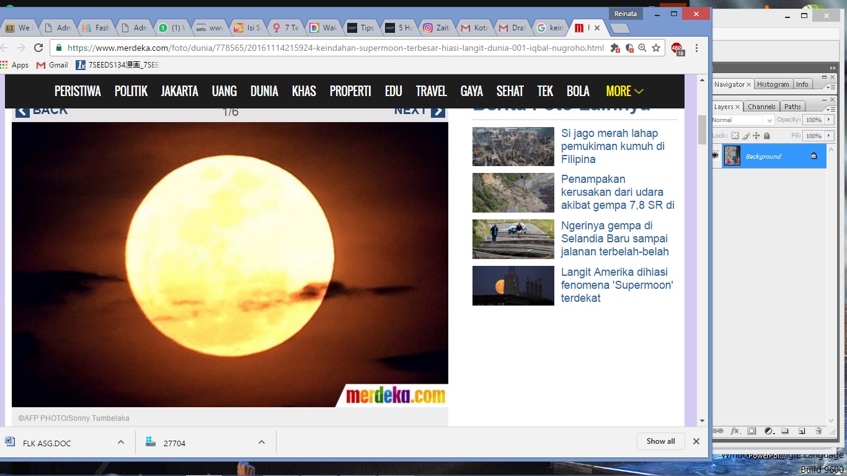Image resolution: width=847 pixels, height=476 pixels.
Task: Open the Chrome zoom magnifier icon
Action: [x=642, y=48]
